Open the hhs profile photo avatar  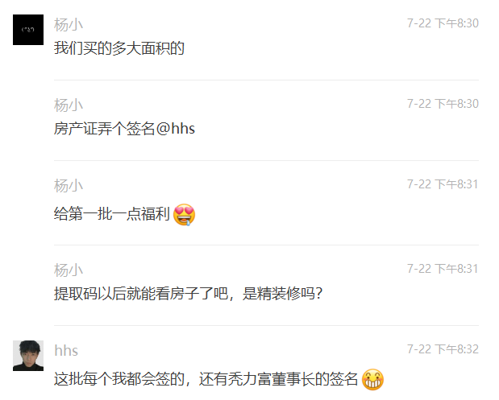[x=28, y=356]
